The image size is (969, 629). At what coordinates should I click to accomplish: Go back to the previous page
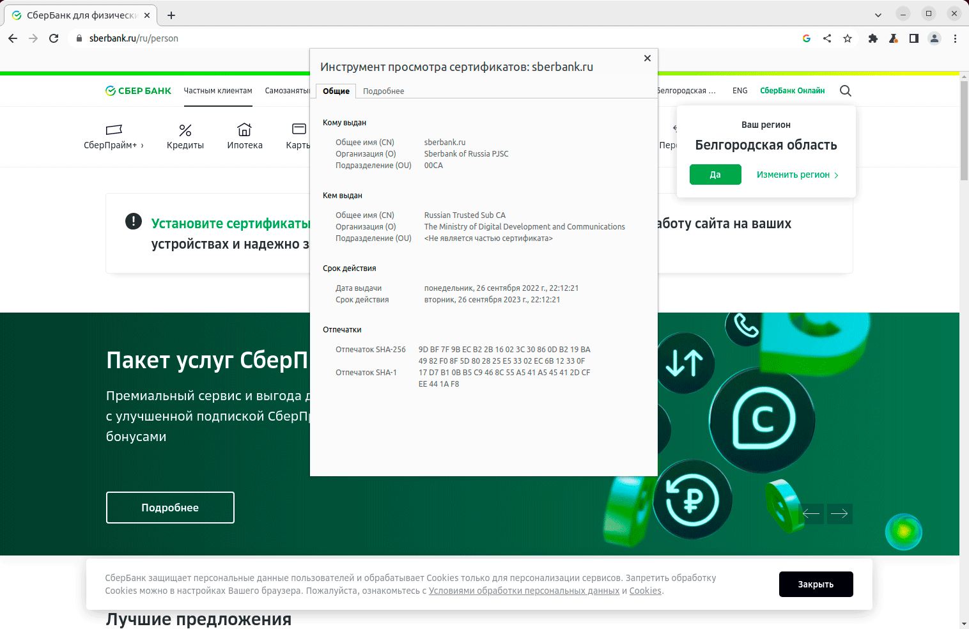point(13,38)
